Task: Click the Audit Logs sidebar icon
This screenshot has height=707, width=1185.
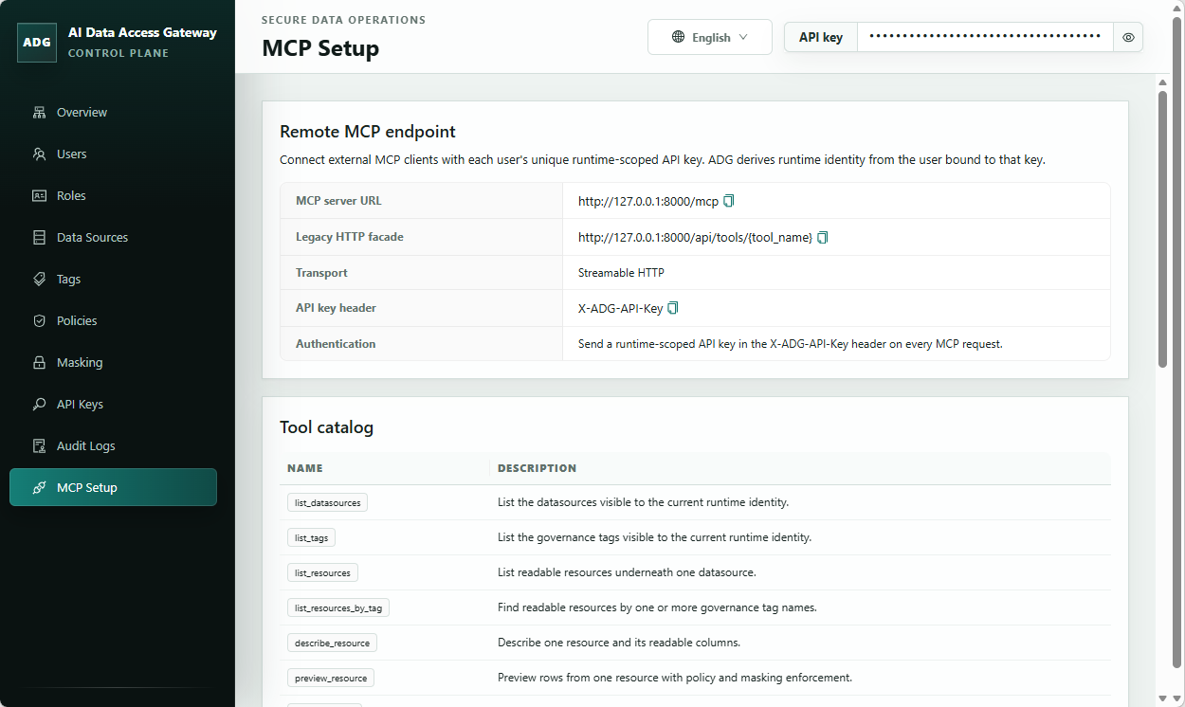Action: click(39, 446)
